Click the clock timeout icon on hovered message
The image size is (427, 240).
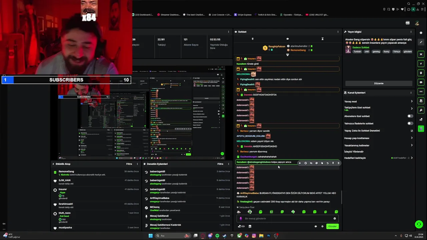pos(305,163)
